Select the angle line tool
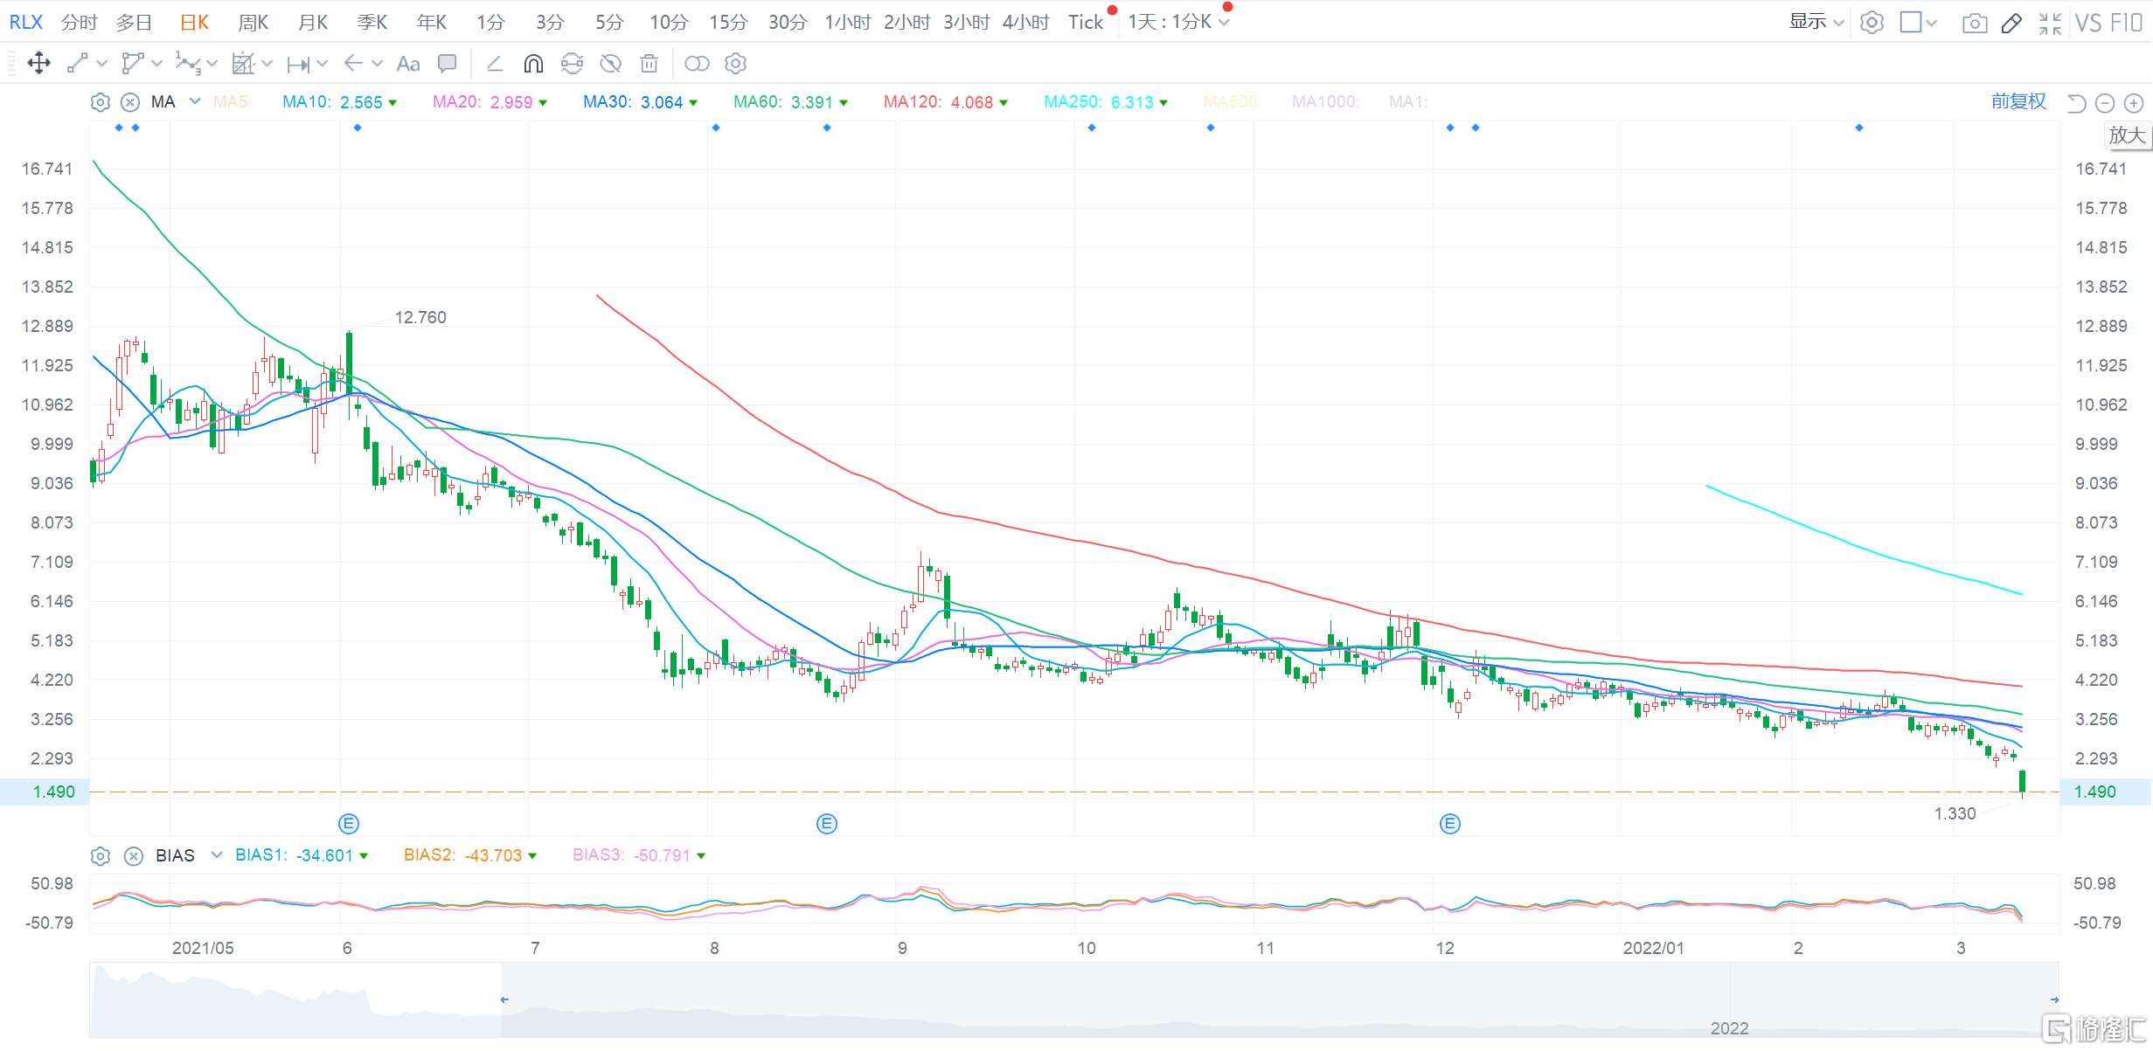 coord(495,63)
